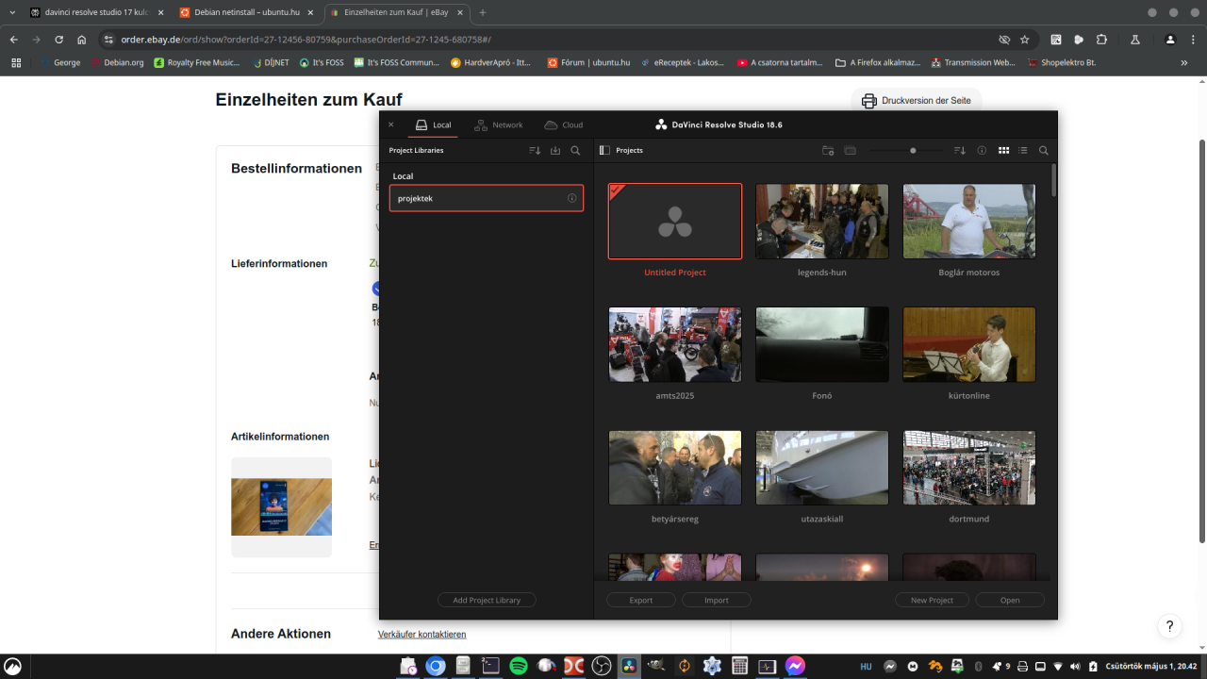Switch projects to list view
The image size is (1207, 679).
tap(1023, 151)
